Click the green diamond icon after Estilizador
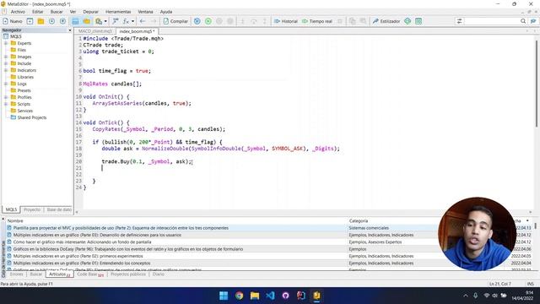 point(408,21)
